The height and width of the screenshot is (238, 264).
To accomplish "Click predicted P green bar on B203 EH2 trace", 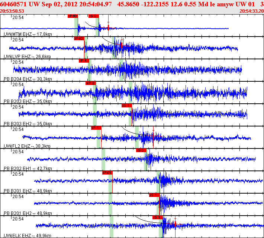I will [x=95, y=115].
